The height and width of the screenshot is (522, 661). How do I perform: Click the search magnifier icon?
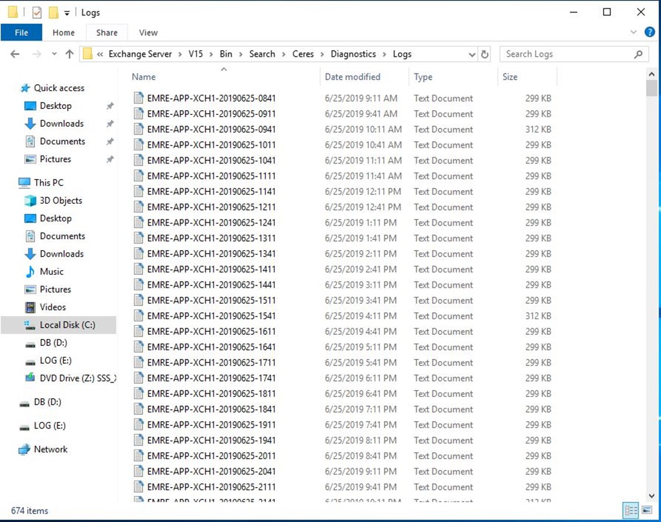638,54
